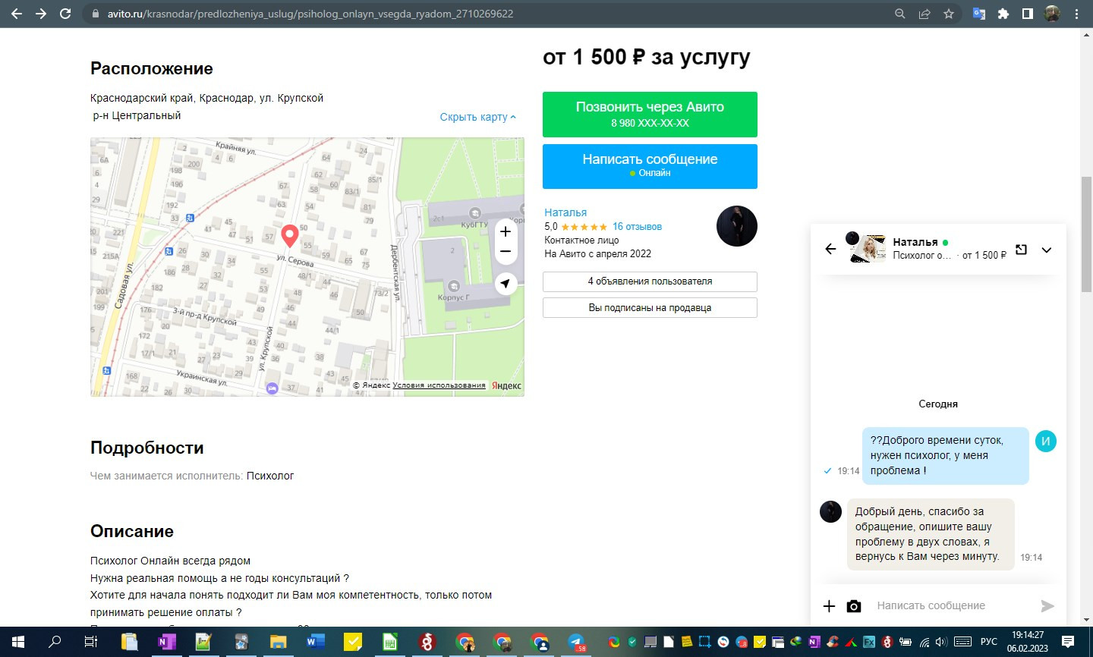Open the Chrome profile avatar
This screenshot has height=657, width=1093.
1052,14
